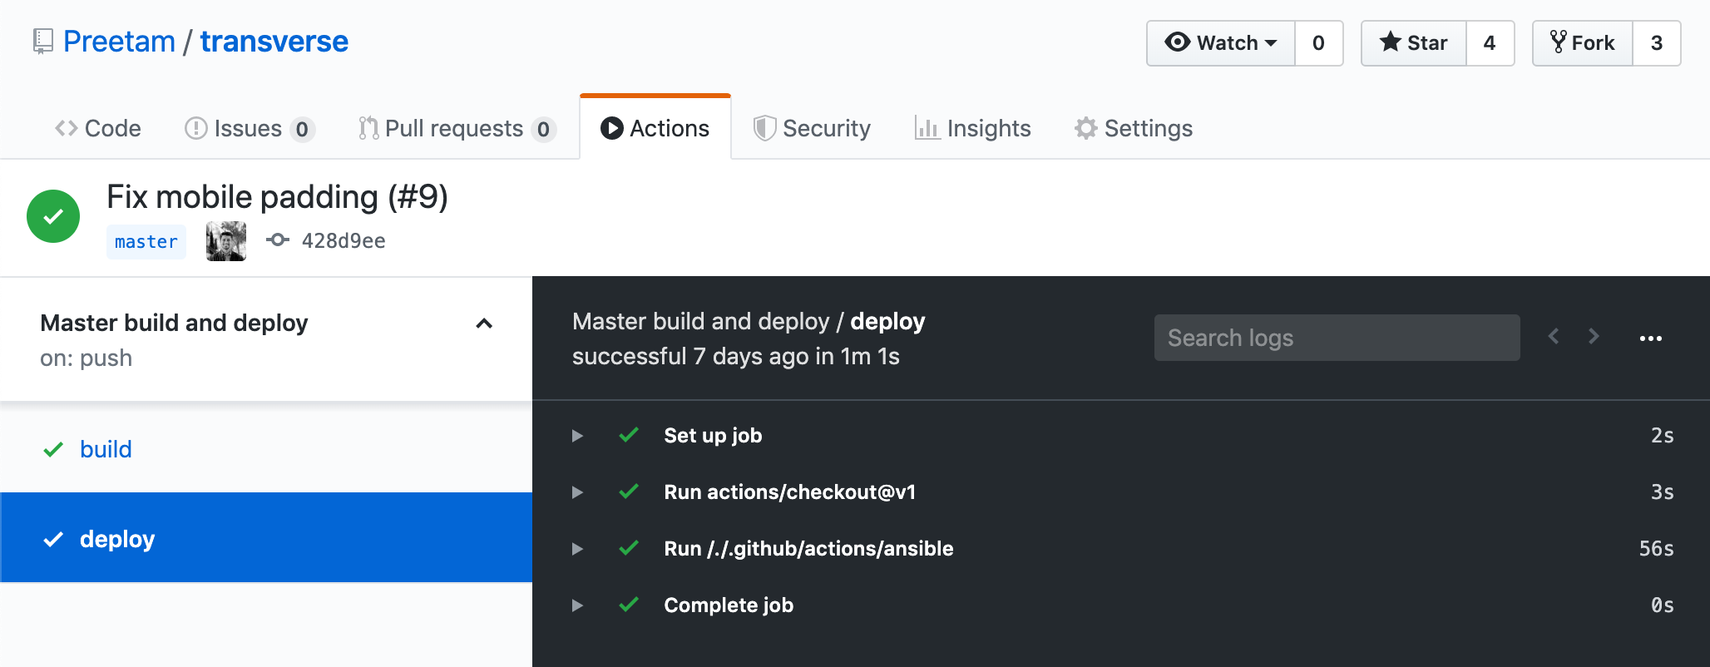
Task: Click the Set up job step title
Action: 713,435
